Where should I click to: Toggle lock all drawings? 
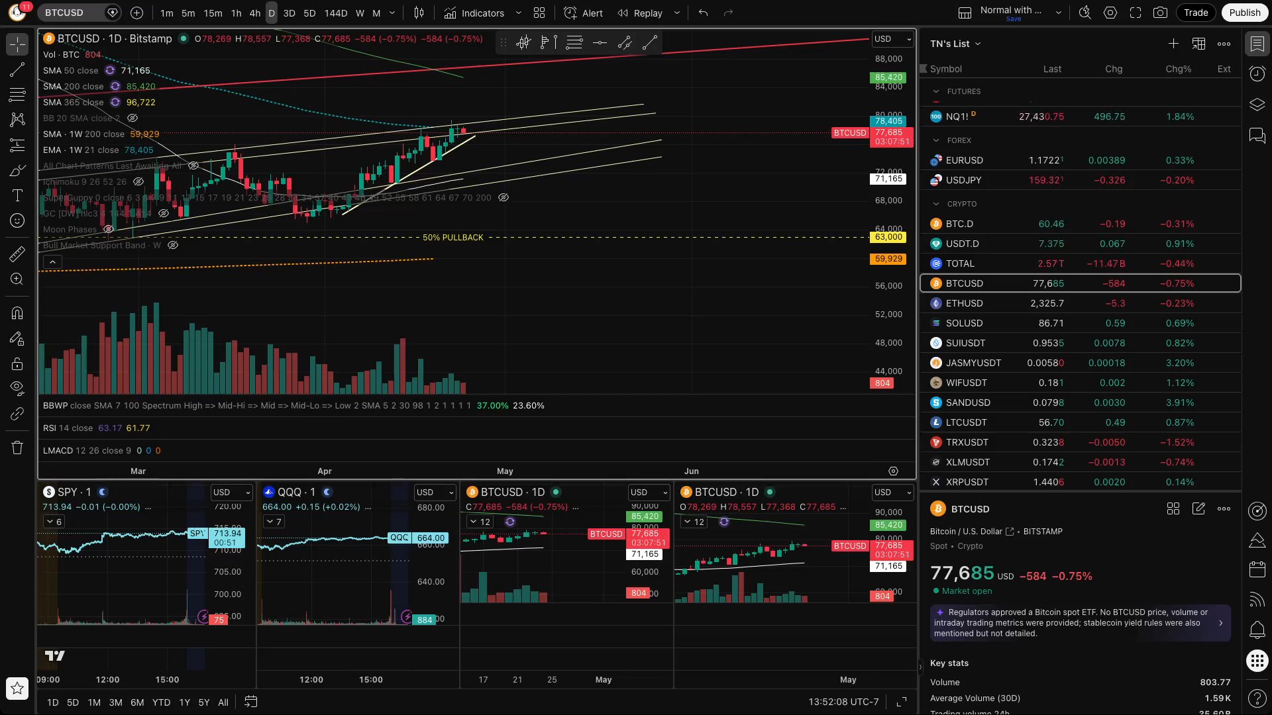(x=17, y=363)
